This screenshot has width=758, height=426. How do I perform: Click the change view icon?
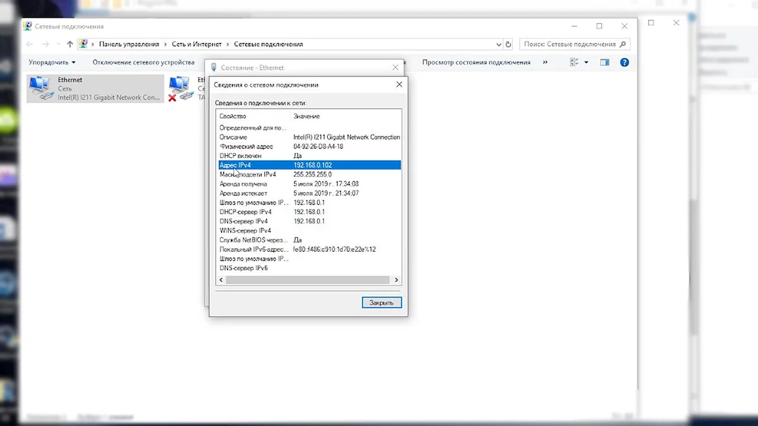(574, 62)
